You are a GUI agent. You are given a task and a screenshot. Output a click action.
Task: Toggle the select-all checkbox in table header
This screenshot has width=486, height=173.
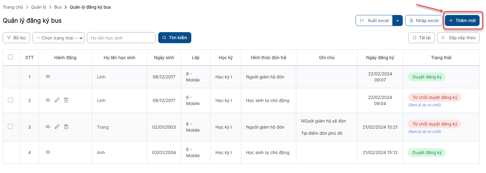point(10,57)
